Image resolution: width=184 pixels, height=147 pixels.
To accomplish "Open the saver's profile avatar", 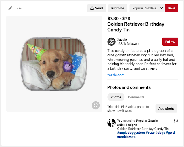I will coord(111,123).
